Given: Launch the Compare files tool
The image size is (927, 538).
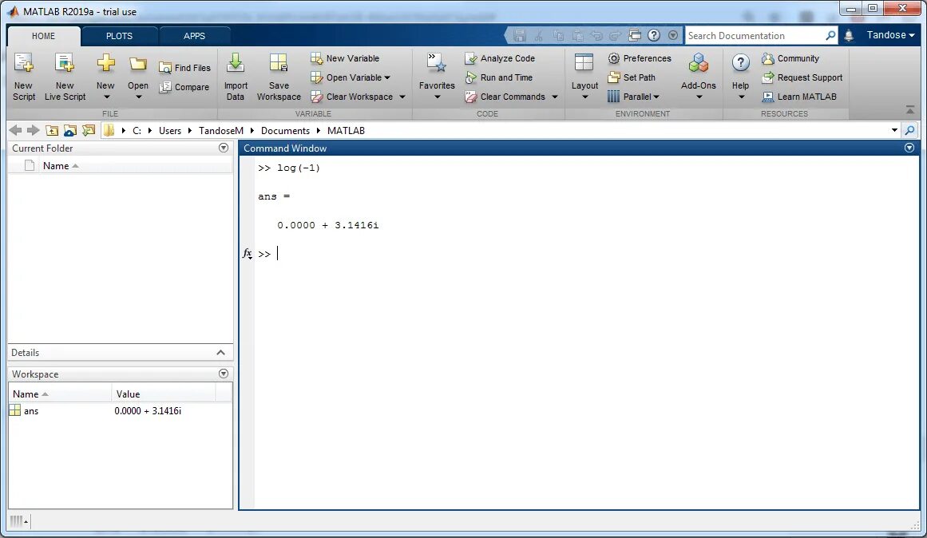Looking at the screenshot, I should coord(184,87).
